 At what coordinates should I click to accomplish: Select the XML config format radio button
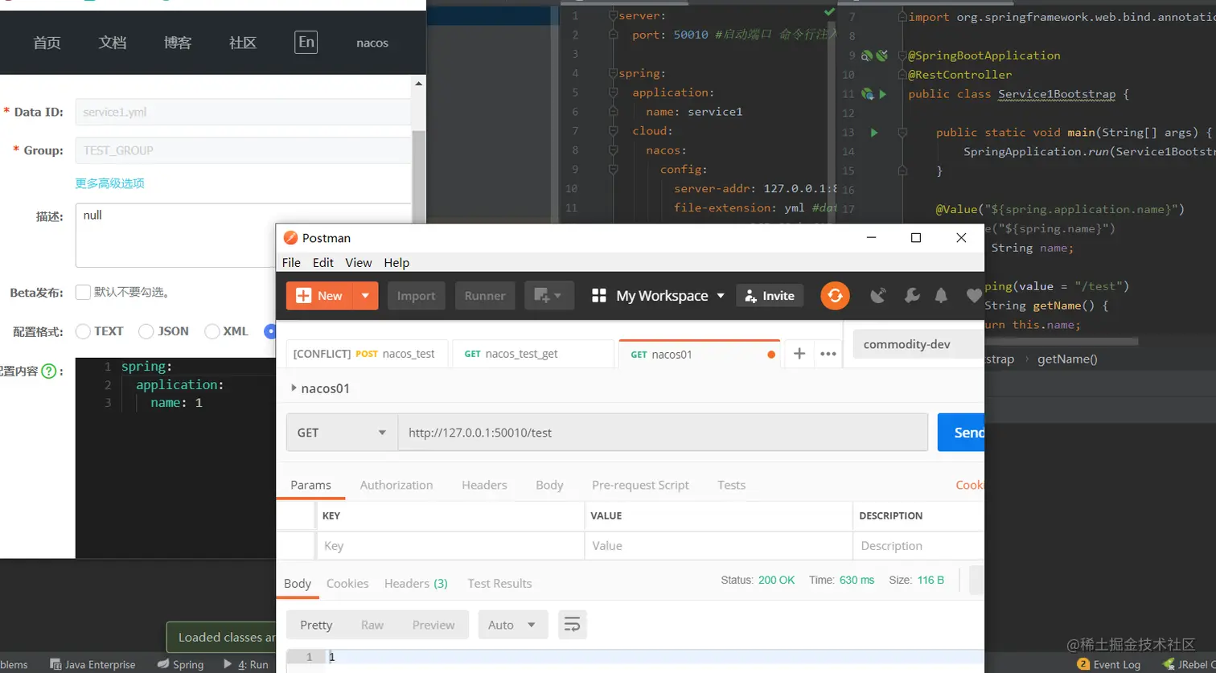pos(212,331)
